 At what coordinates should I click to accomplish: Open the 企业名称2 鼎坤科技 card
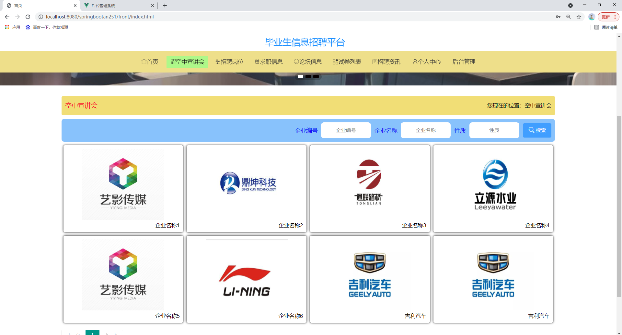coord(247,189)
